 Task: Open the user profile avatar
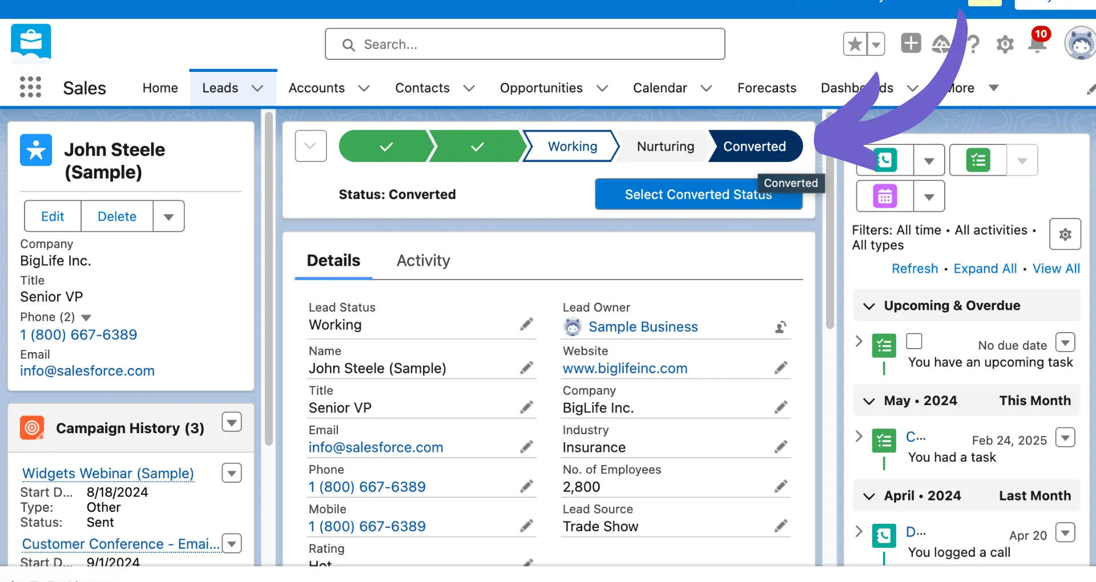[1080, 43]
